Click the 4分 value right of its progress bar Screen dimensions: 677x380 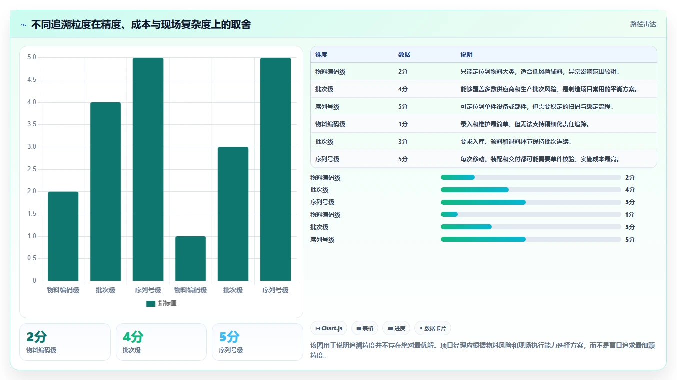[x=630, y=190]
